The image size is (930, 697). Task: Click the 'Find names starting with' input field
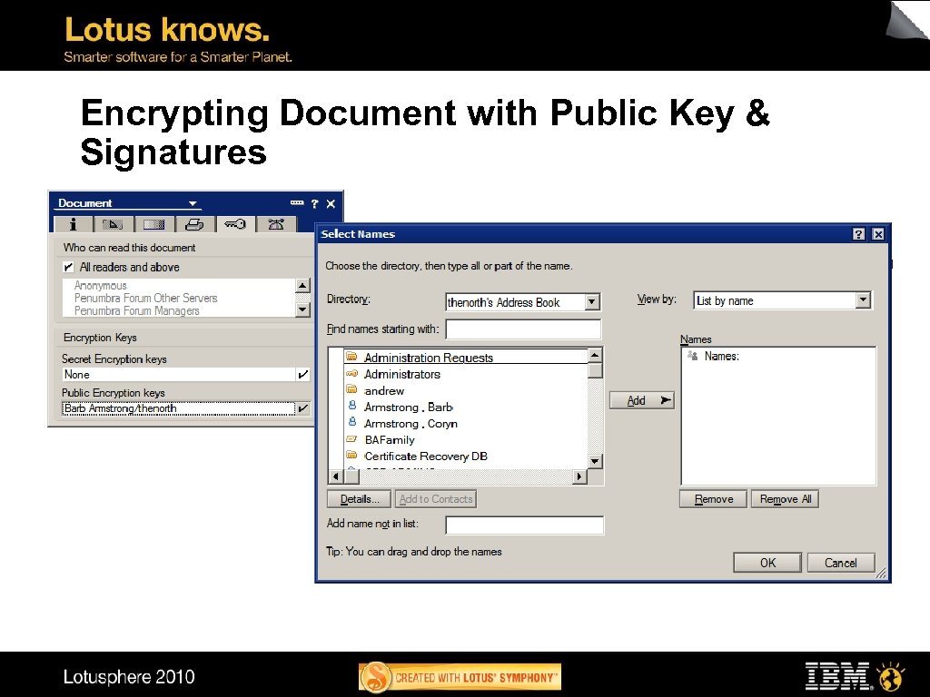[x=523, y=329]
